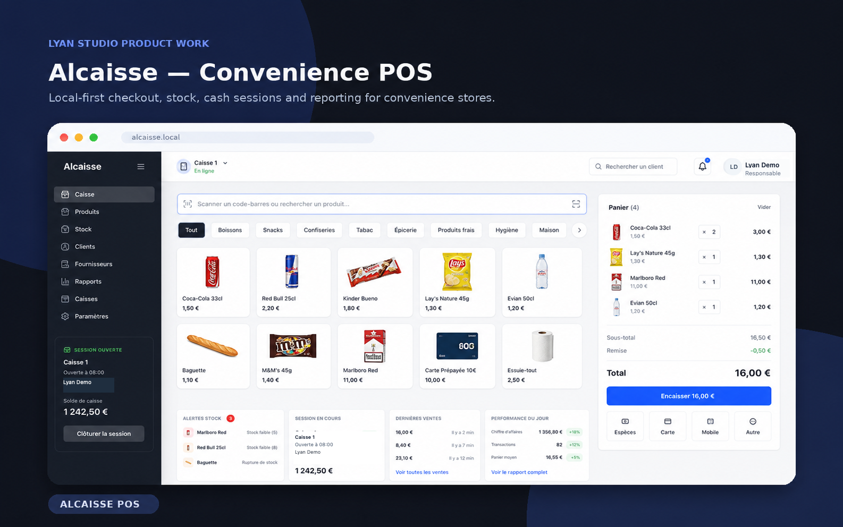
Task: Add Essuie-tout product card
Action: [542, 356]
